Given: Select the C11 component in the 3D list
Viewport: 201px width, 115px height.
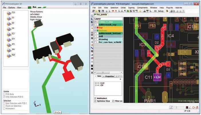Looking at the screenshot, I should 11,13.
